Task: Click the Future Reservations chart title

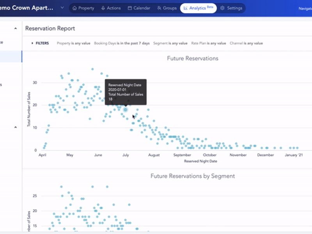Action: point(193,58)
